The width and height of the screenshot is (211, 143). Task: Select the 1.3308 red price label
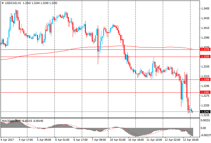(205, 80)
